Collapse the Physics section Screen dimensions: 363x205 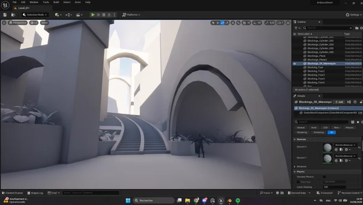coord(295,172)
